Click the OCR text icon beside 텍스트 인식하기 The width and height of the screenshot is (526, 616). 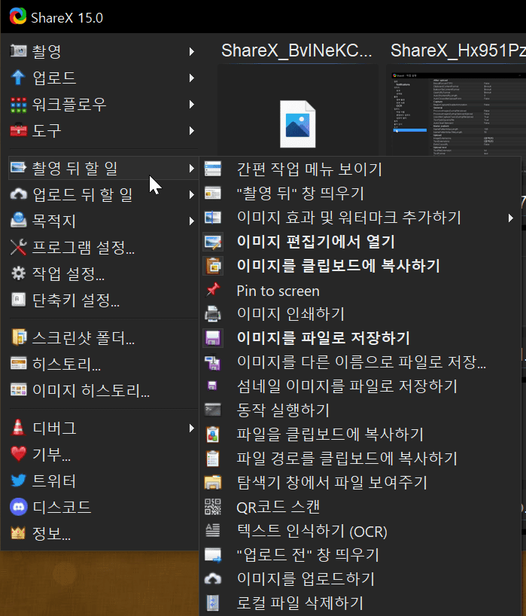(x=213, y=531)
